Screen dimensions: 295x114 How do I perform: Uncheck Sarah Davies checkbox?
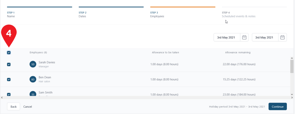point(9,64)
